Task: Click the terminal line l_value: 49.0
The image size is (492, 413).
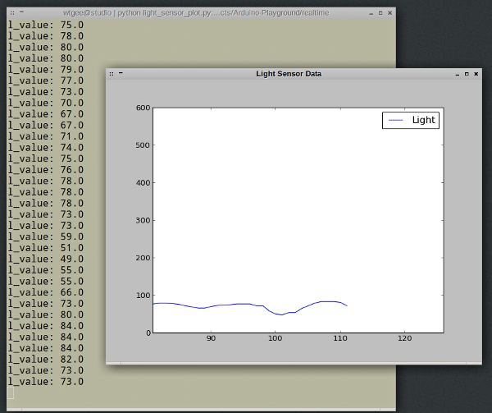Action: click(46, 259)
